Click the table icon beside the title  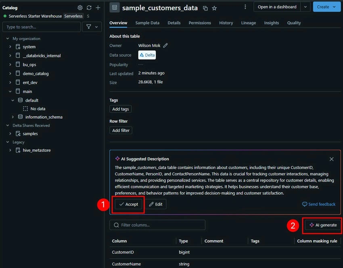tap(115, 8)
